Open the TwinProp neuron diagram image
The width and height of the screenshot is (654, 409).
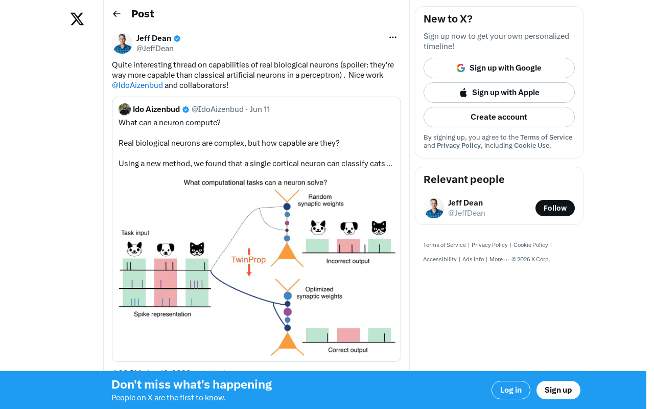pyautogui.click(x=256, y=267)
